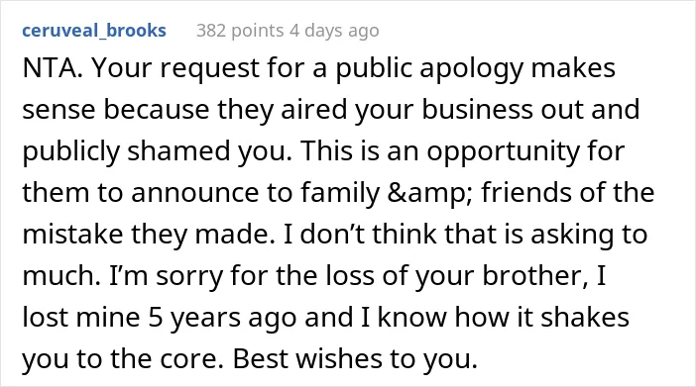Image resolution: width=696 pixels, height=387 pixels.
Task: Click the phrase Best wishes to you
Action: [355, 358]
